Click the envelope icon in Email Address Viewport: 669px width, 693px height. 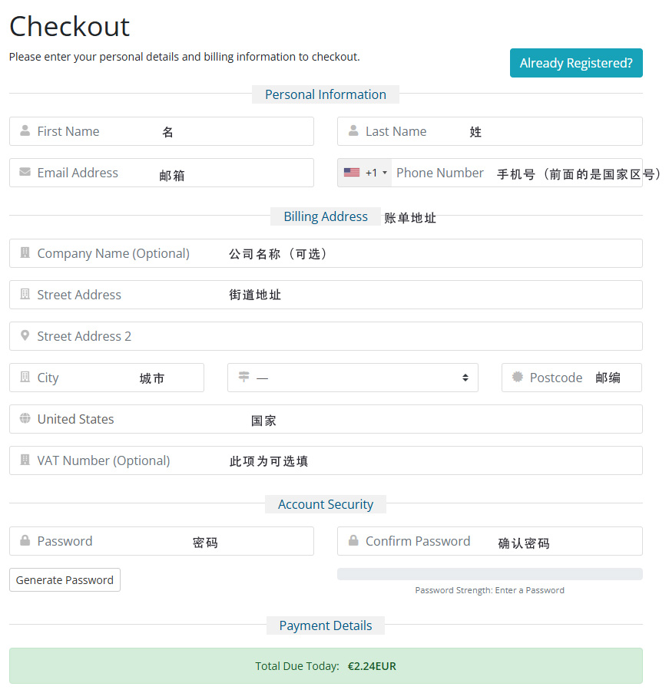(25, 173)
